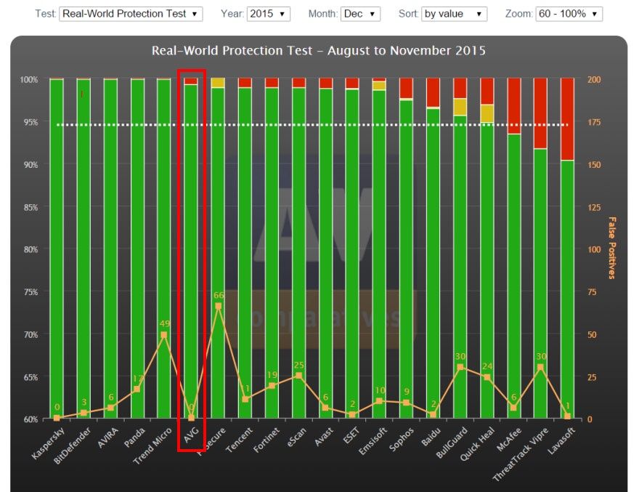Click the ThreatTrack Vipre red bar segment
Image resolution: width=639 pixels, height=492 pixels.
point(540,113)
